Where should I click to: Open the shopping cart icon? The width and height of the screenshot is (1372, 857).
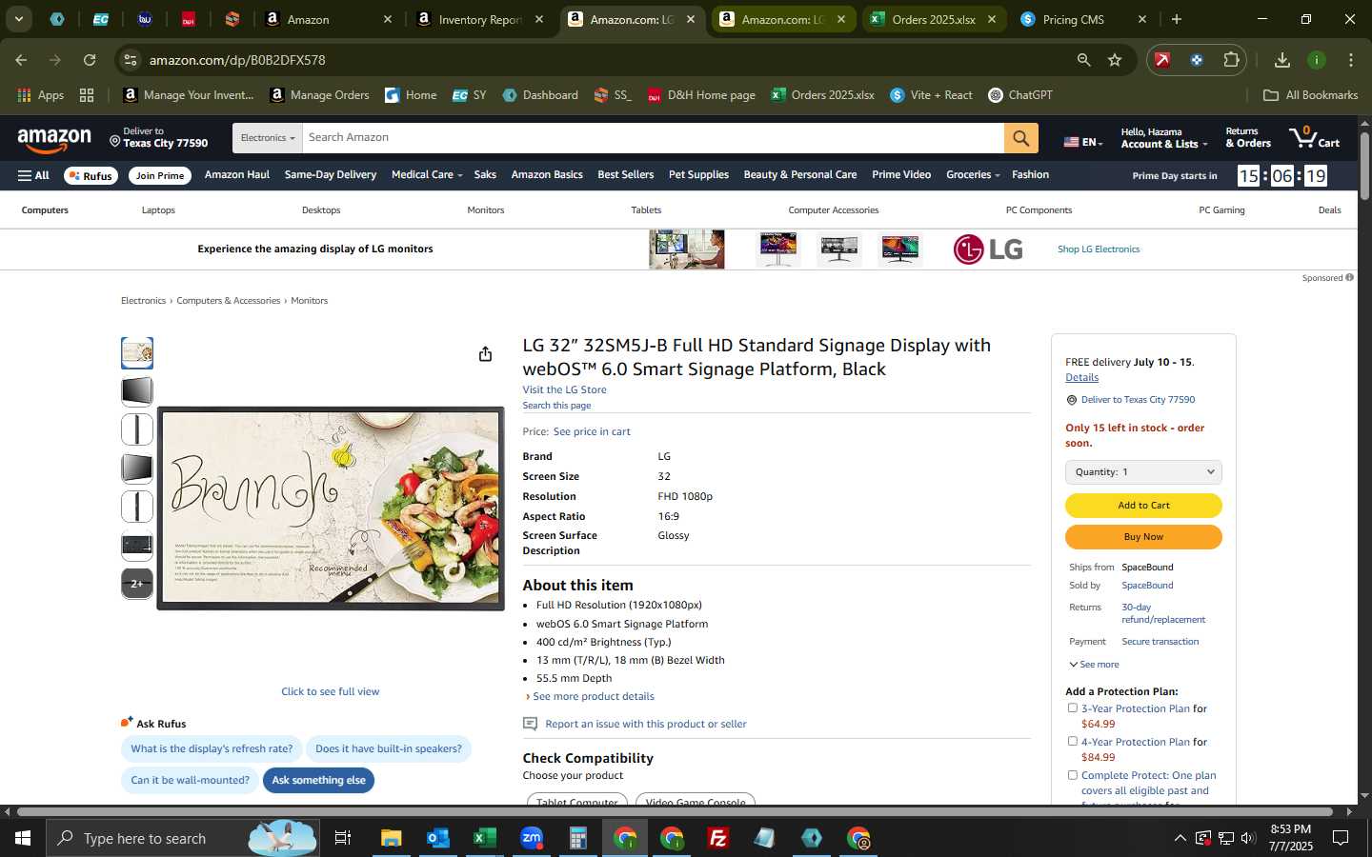tap(1315, 137)
